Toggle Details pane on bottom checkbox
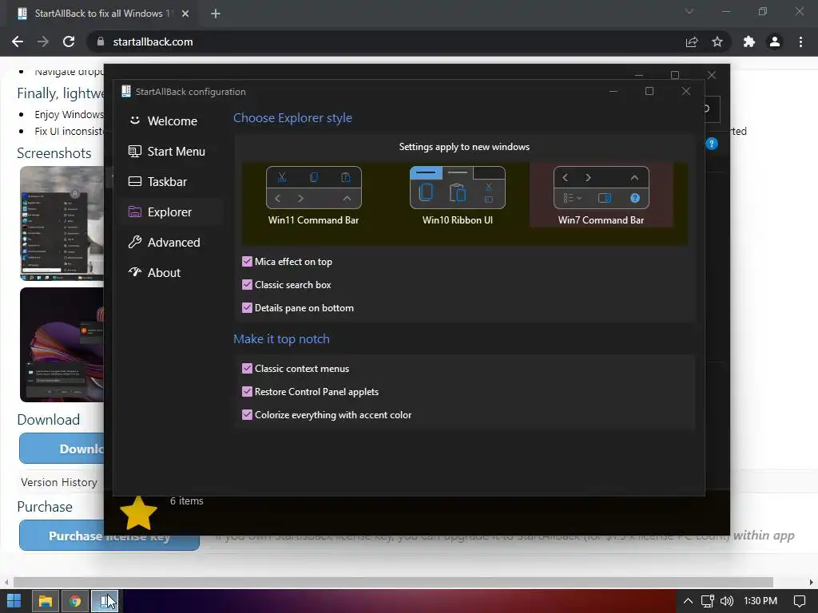 click(x=248, y=307)
